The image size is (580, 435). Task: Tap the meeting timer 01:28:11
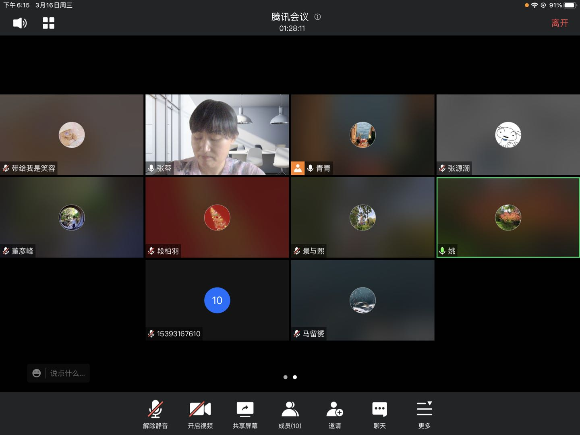292,29
